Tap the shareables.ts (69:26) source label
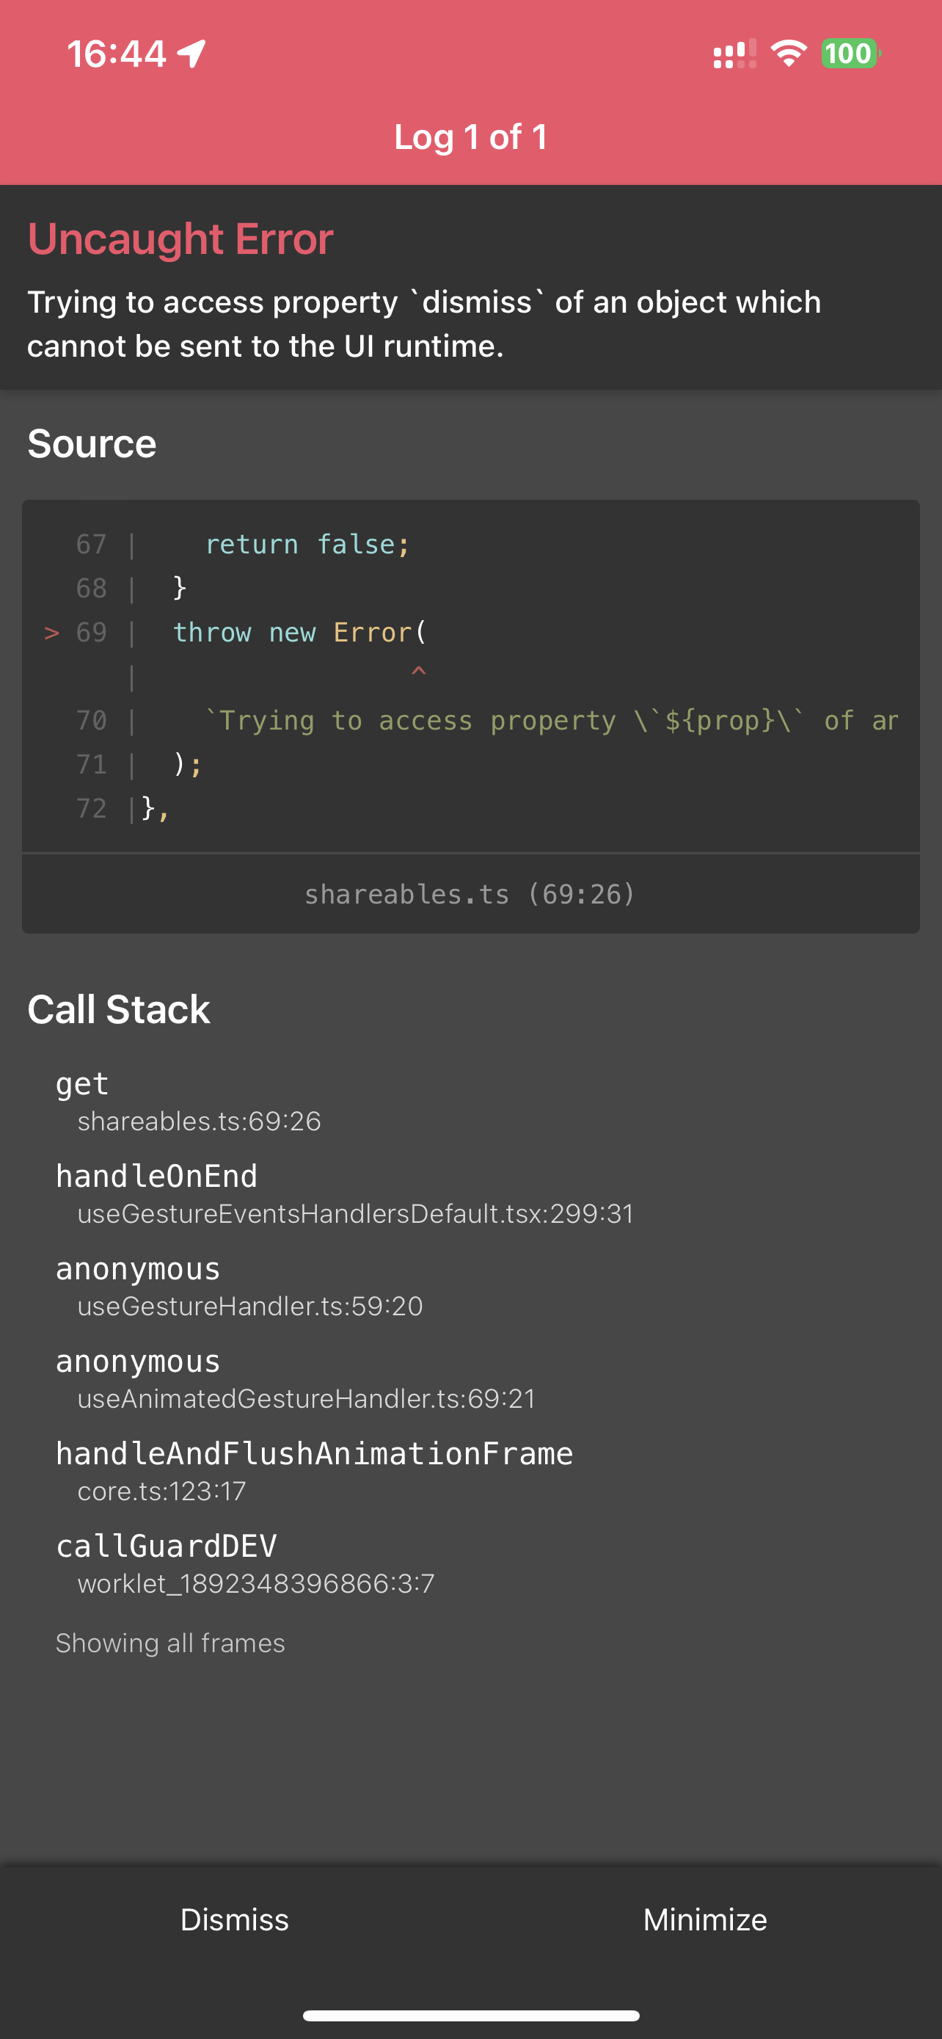942x2039 pixels. coord(470,894)
